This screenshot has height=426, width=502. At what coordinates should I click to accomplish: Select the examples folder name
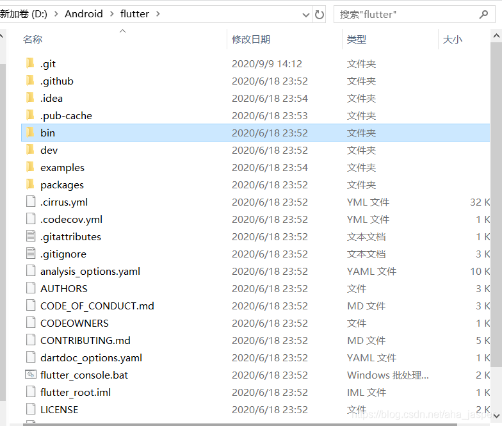point(62,168)
